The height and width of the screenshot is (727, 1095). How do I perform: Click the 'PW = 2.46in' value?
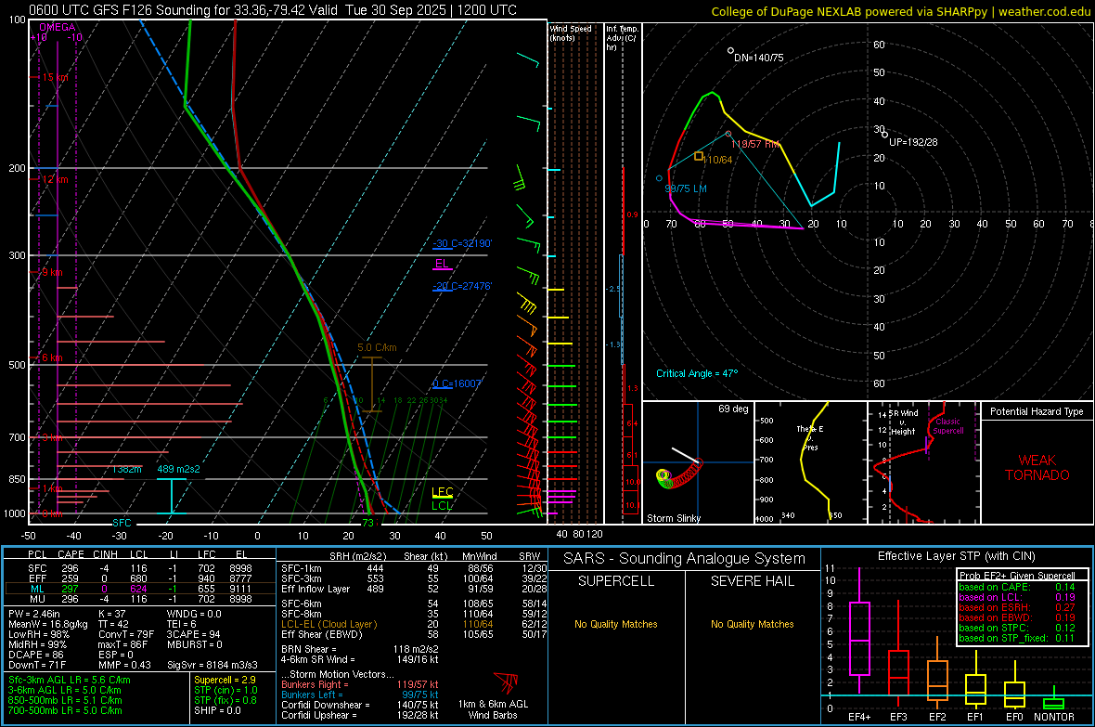point(34,614)
